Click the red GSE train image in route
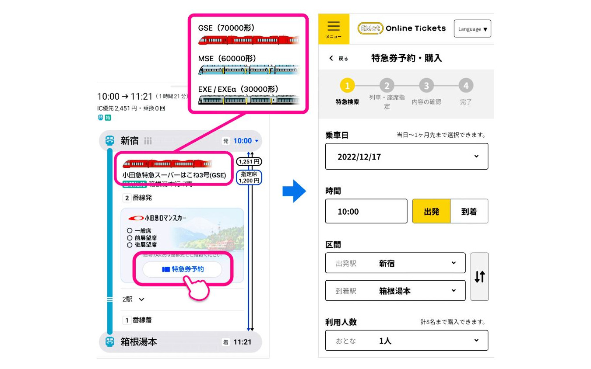The height and width of the screenshot is (369, 591). 167,164
